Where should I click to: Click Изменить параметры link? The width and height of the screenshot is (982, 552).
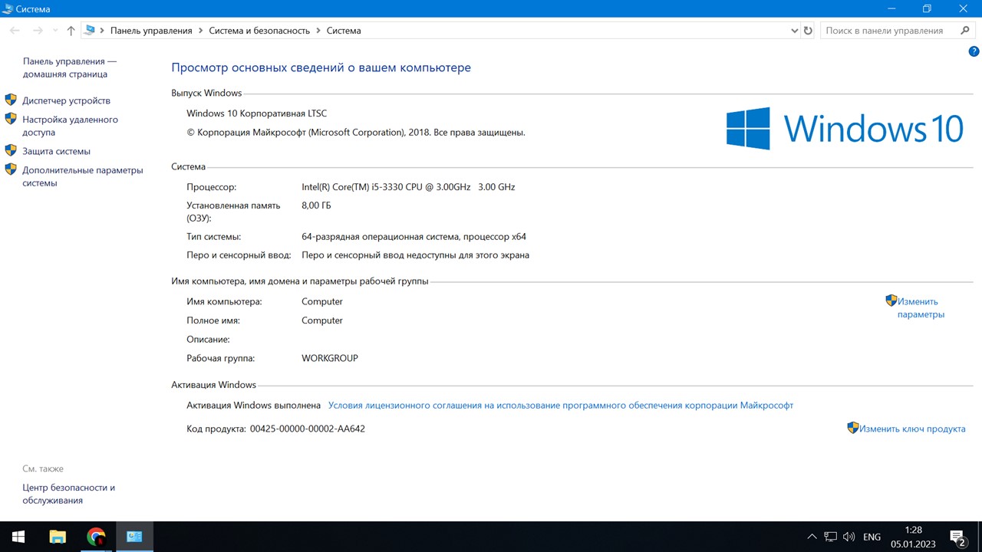(921, 307)
